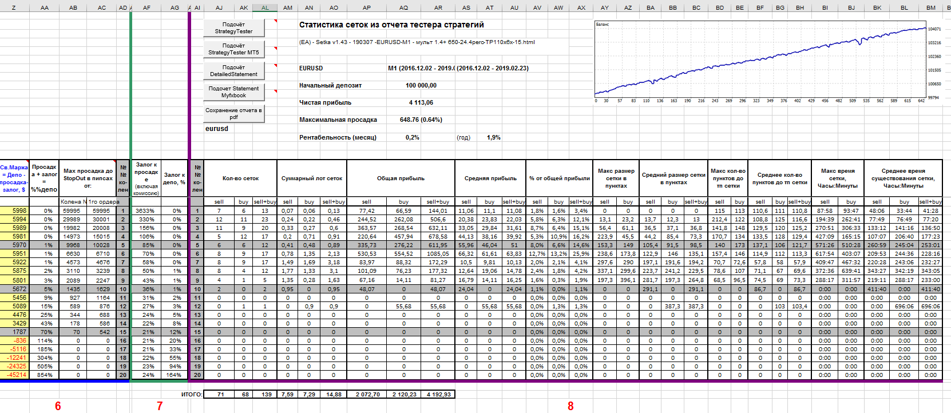Image resolution: width=951 pixels, height=413 pixels.
Task: Select cell with value 396,1
Action: (628, 280)
